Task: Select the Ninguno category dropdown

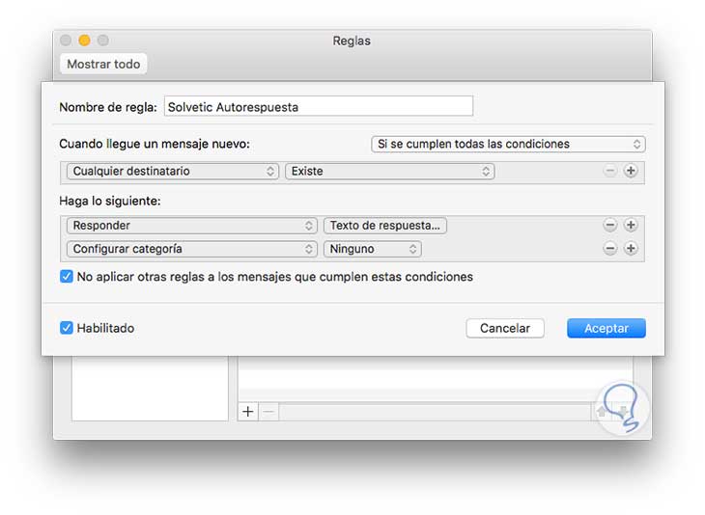Action: coord(373,249)
